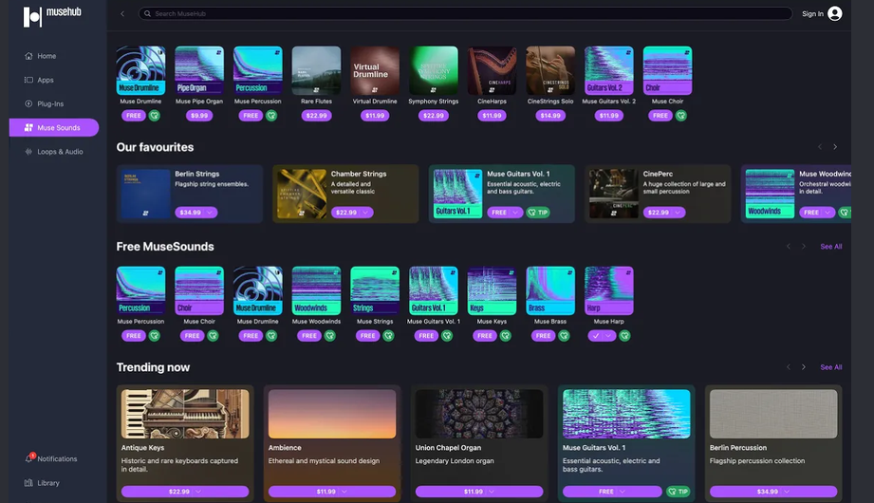Tip heart for Muse Brass

click(x=564, y=336)
